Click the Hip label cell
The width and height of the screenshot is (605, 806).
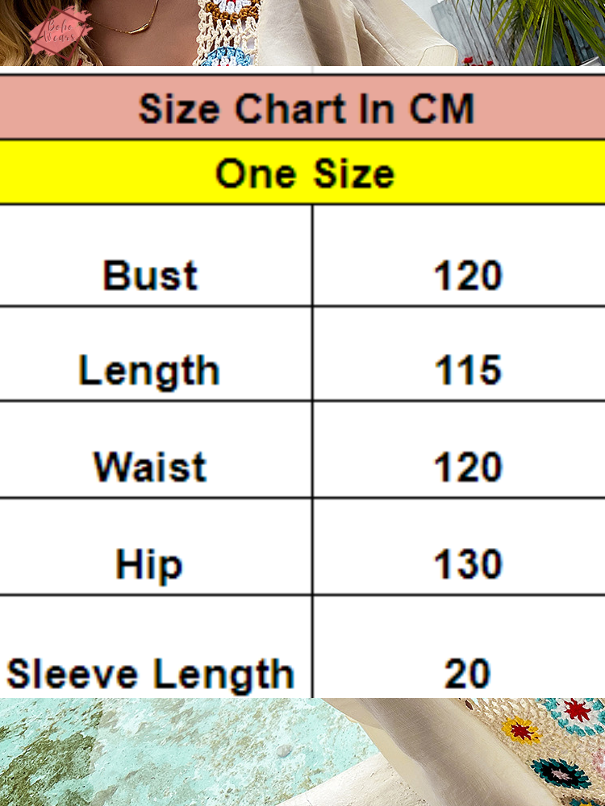(150, 563)
